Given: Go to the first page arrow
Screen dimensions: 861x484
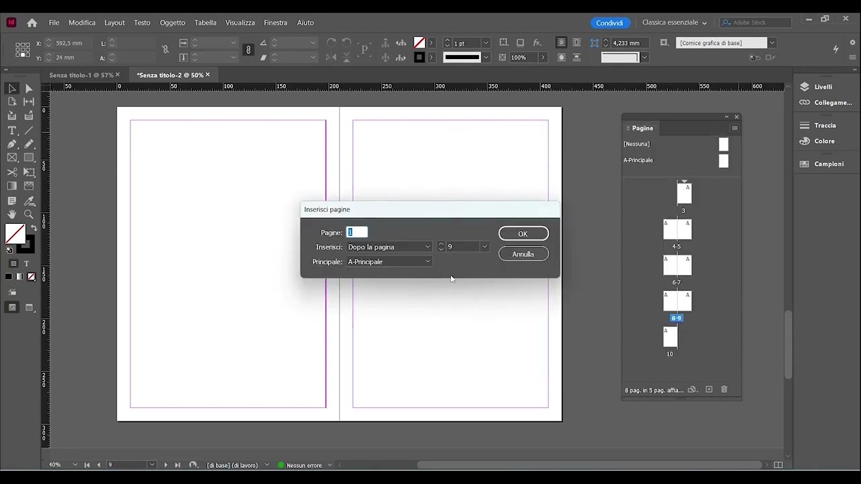Looking at the screenshot, I should click(87, 465).
